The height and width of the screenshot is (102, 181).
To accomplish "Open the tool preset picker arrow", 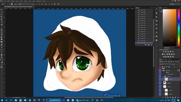I will pyautogui.click(x=5, y=4).
